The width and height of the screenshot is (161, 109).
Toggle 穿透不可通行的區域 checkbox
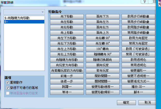tap(8, 88)
